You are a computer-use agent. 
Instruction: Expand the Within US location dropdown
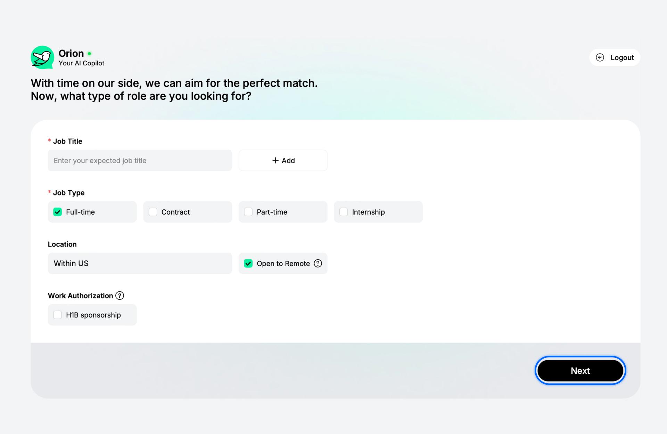(x=140, y=263)
